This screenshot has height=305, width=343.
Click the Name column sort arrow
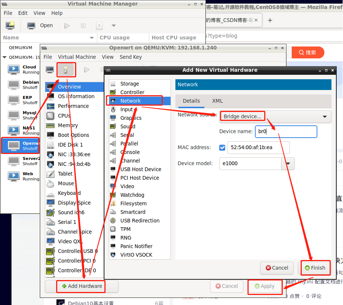tap(92, 38)
